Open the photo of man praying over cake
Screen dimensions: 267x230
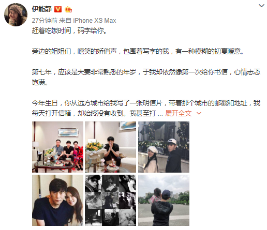[x=110, y=147]
